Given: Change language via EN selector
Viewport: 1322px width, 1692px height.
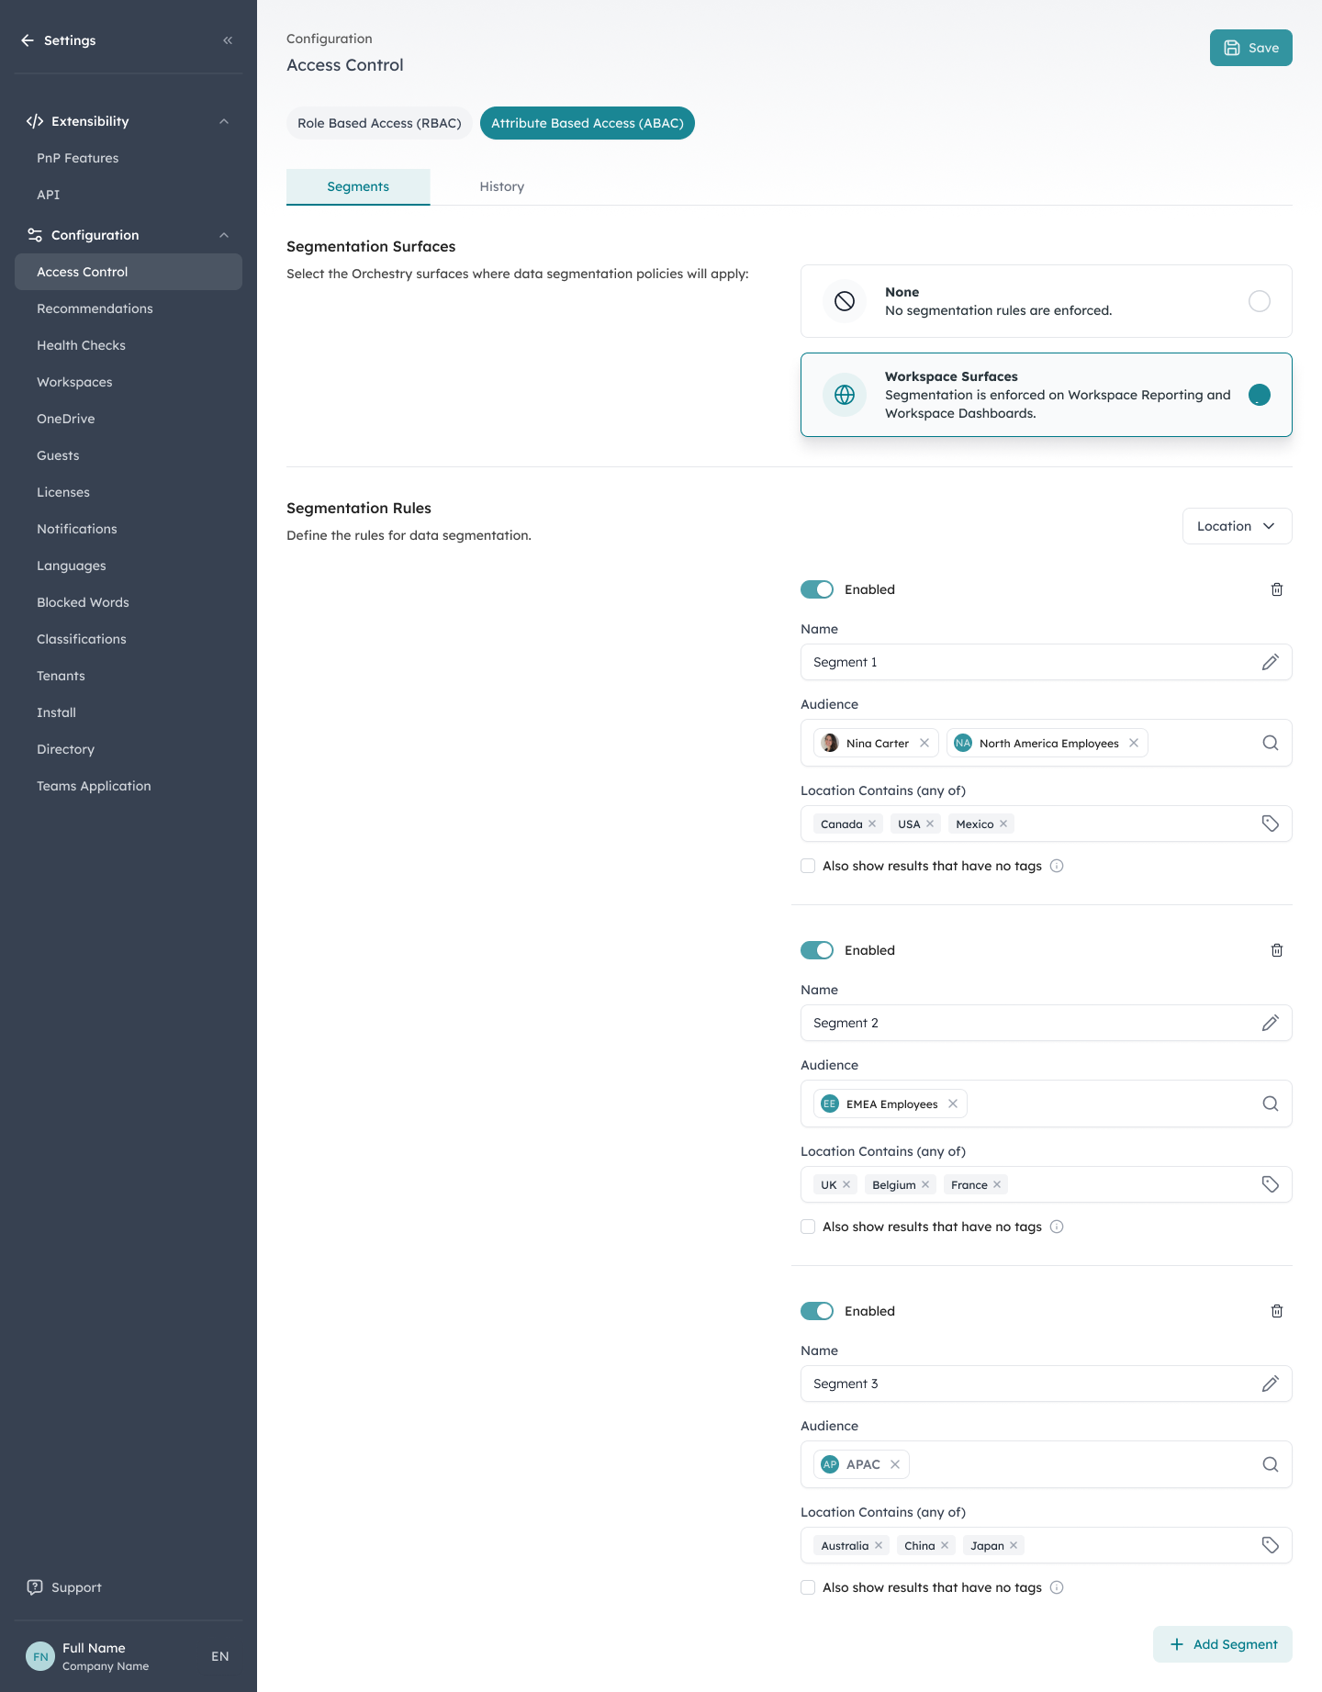Looking at the screenshot, I should (220, 1656).
